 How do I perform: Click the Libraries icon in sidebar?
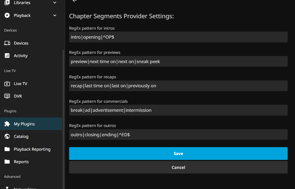(x=7, y=3)
